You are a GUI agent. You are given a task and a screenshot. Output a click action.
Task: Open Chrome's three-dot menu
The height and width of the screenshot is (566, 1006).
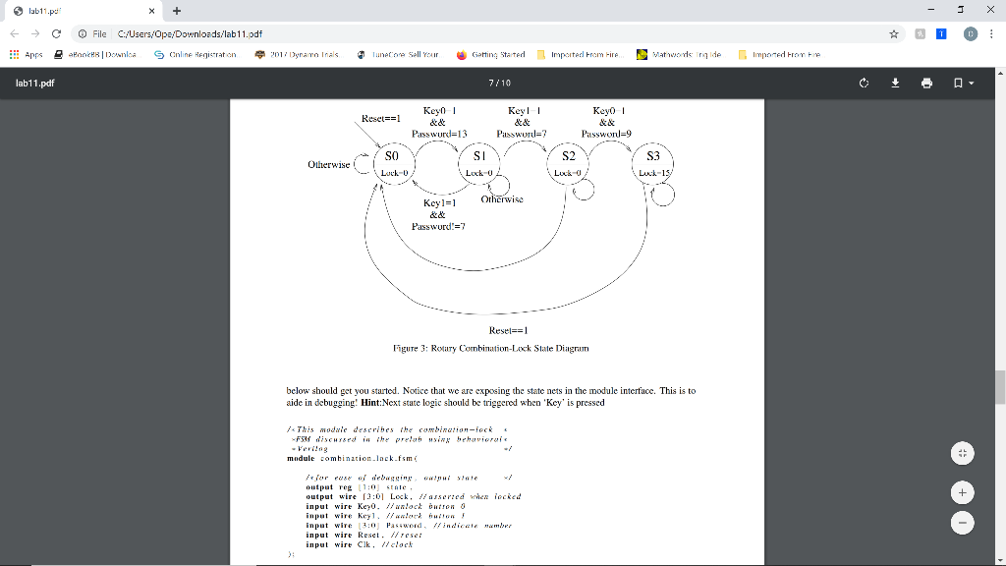pos(991,34)
